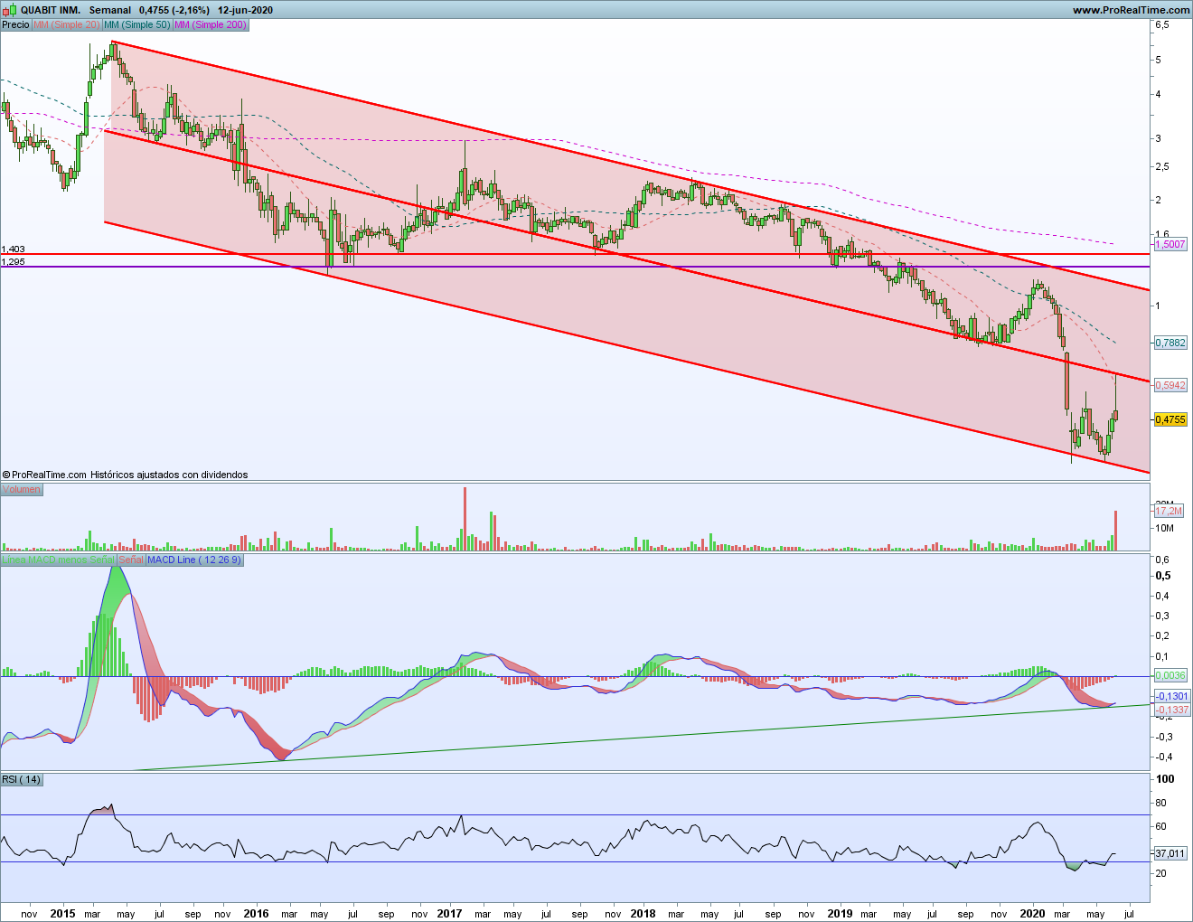Click the MACD Line (12 26 9) label

click(x=194, y=560)
